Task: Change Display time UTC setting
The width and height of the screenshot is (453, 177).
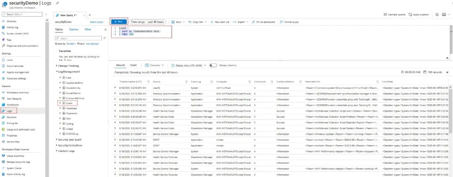Action: click(189, 65)
